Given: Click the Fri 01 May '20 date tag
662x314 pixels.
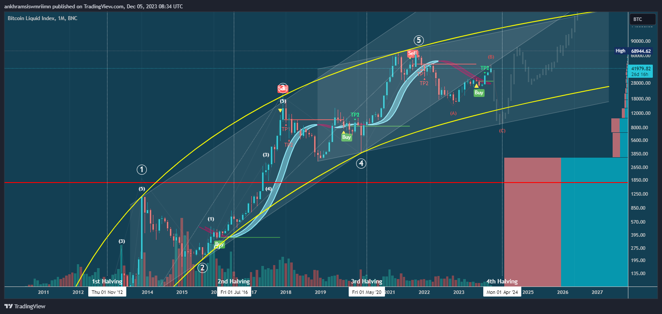Looking at the screenshot, I should pyautogui.click(x=367, y=292).
